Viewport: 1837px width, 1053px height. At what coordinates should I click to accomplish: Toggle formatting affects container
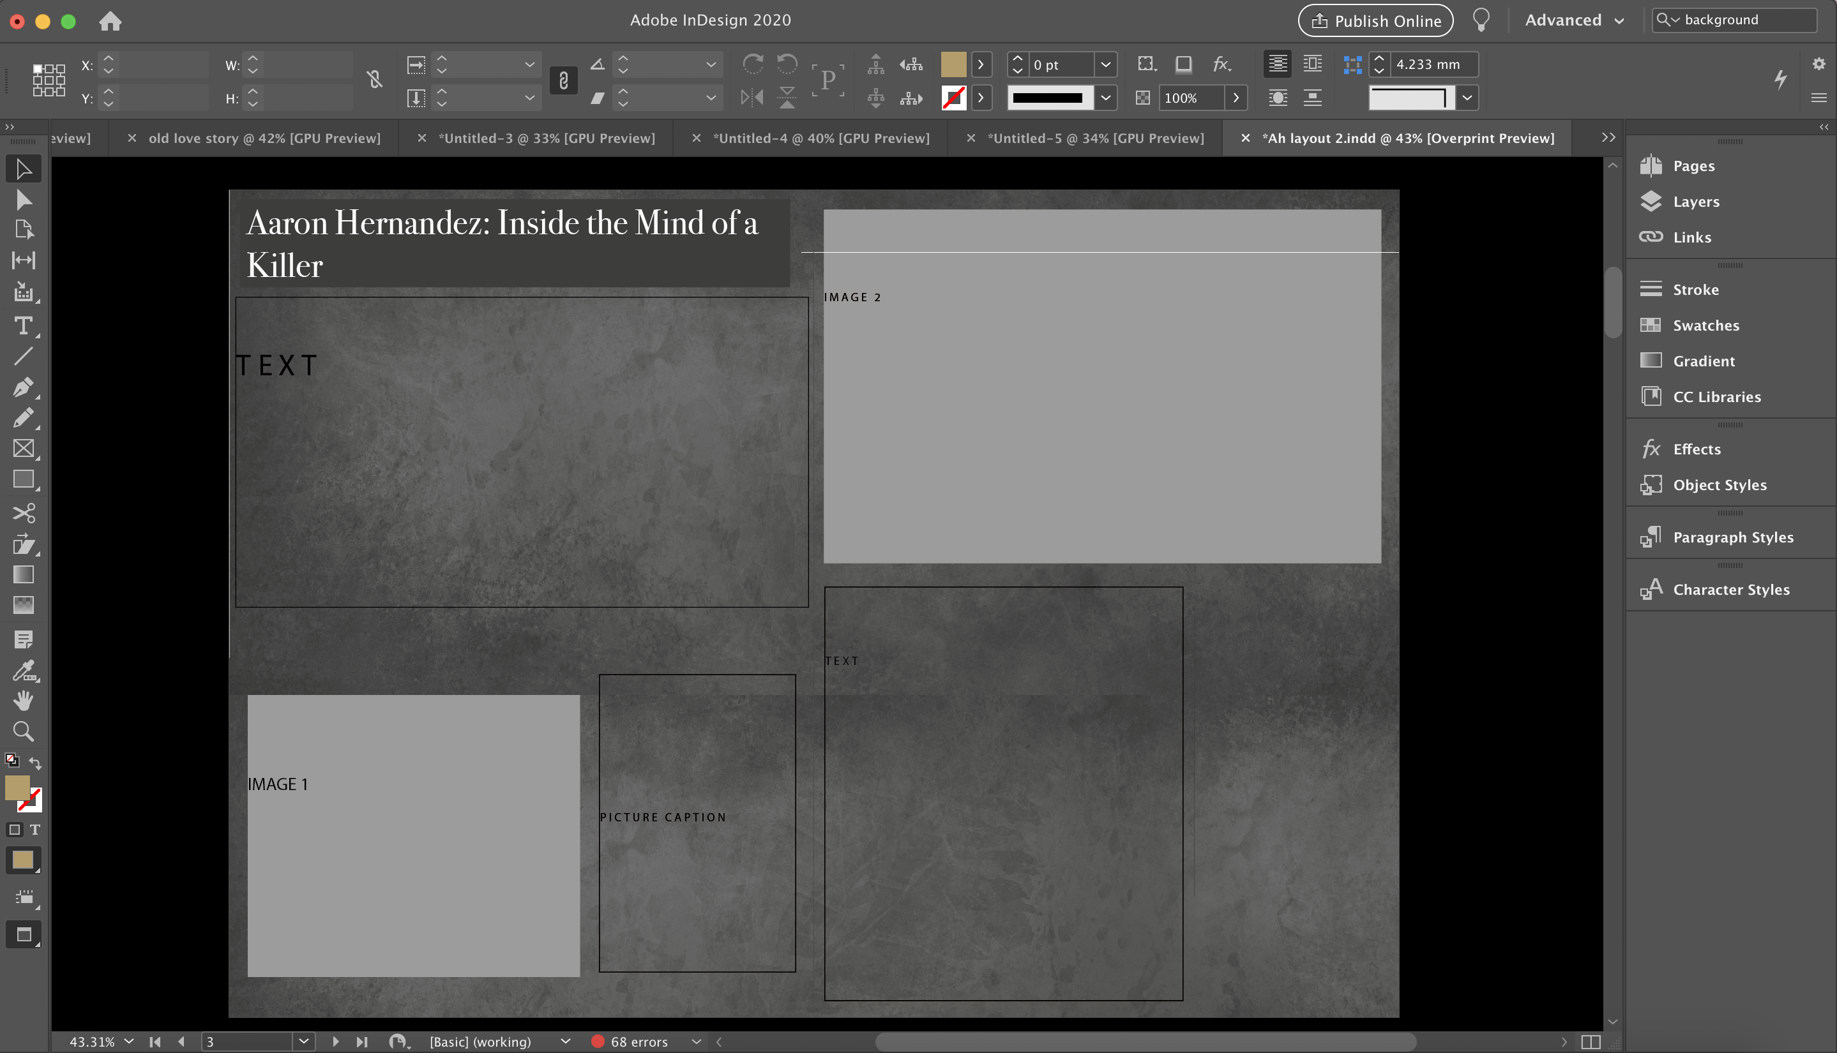coord(15,830)
